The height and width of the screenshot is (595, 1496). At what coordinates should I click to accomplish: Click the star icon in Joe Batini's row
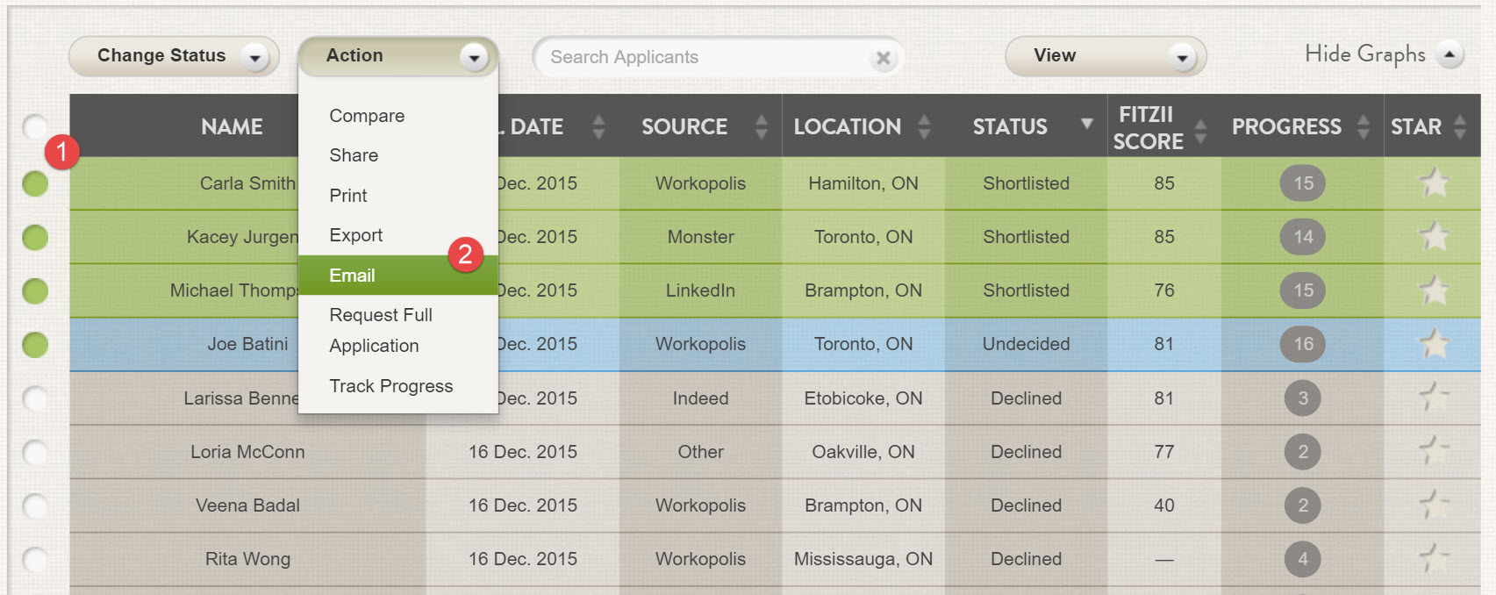(1433, 344)
